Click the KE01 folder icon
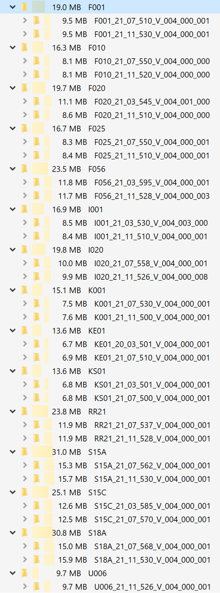The height and width of the screenshot is (593, 220). point(24,331)
